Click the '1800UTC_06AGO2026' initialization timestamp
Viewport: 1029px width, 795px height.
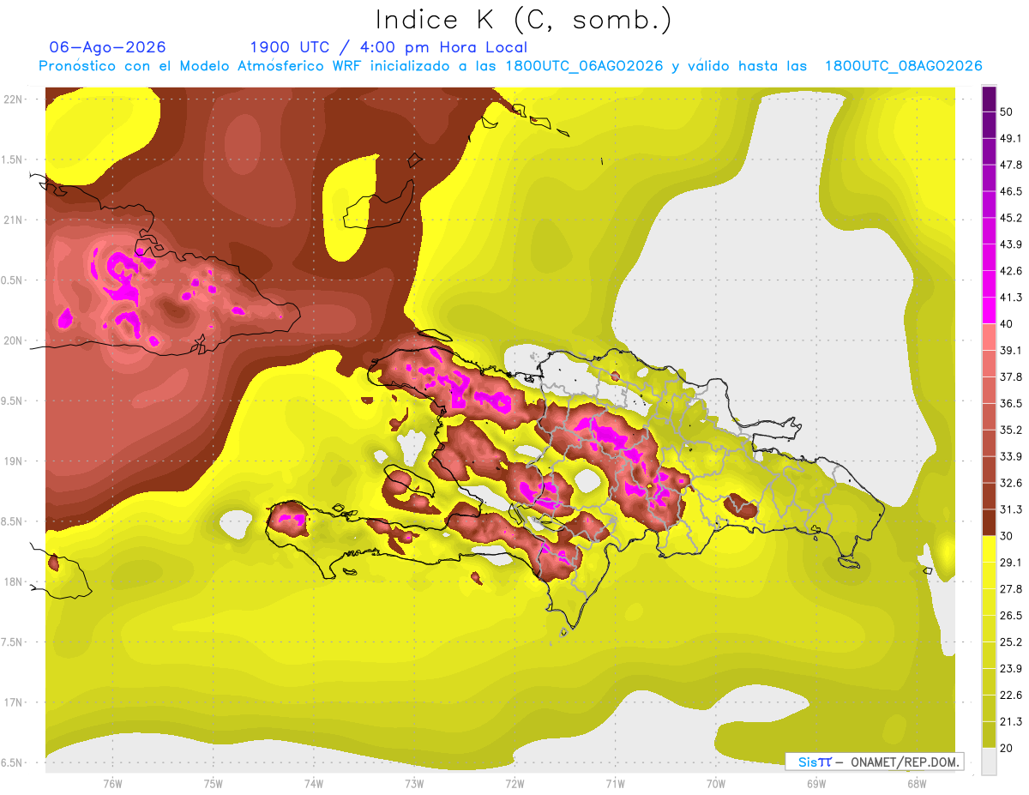tap(584, 66)
